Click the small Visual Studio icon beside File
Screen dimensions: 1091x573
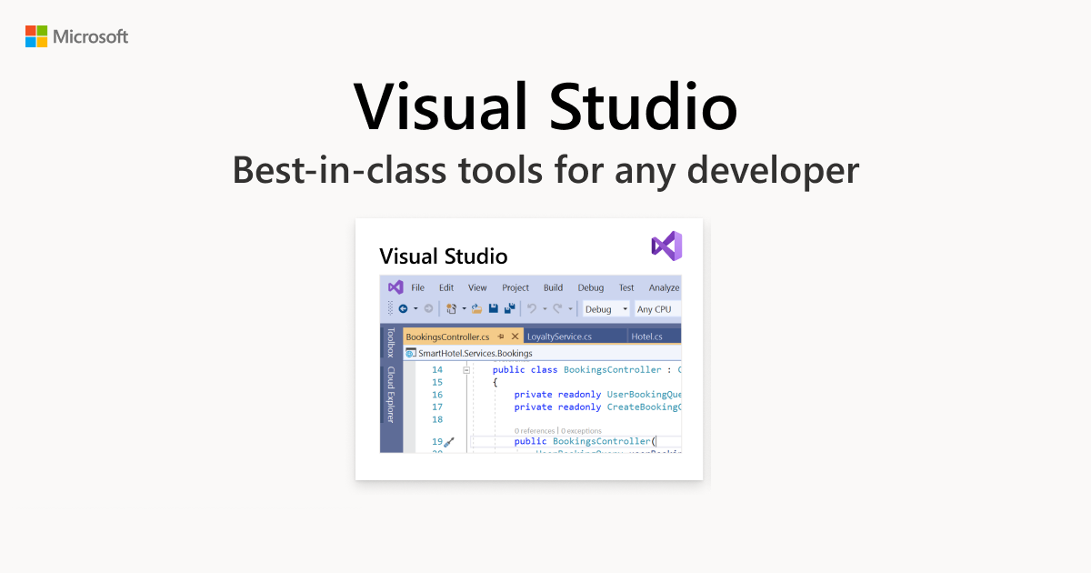point(395,287)
